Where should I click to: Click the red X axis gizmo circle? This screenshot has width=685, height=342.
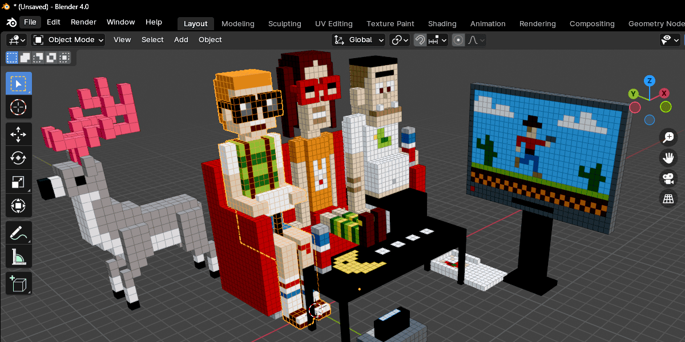coord(664,93)
